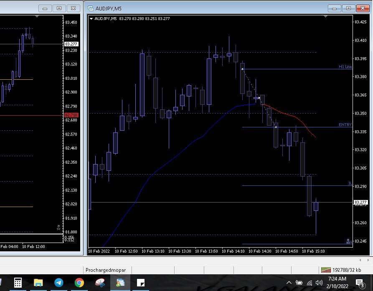373x291 pixels.
Task: Open Calculator from the taskbar
Action: [18, 283]
